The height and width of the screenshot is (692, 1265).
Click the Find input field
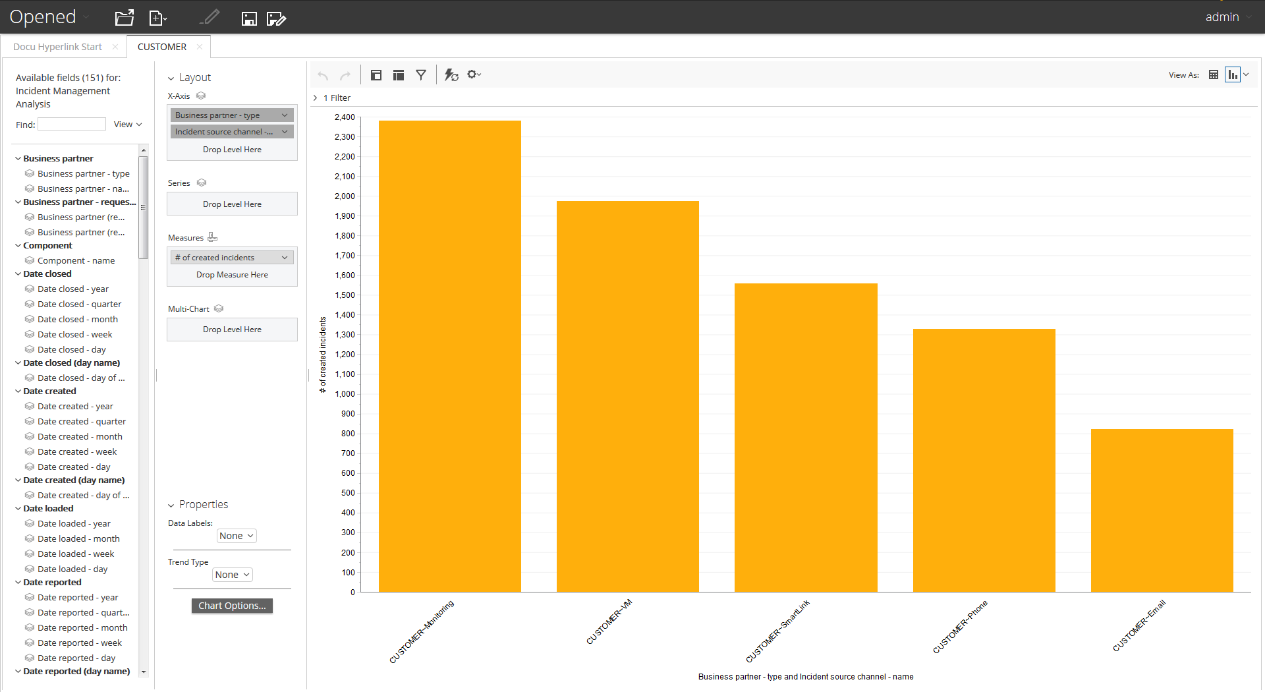click(72, 125)
